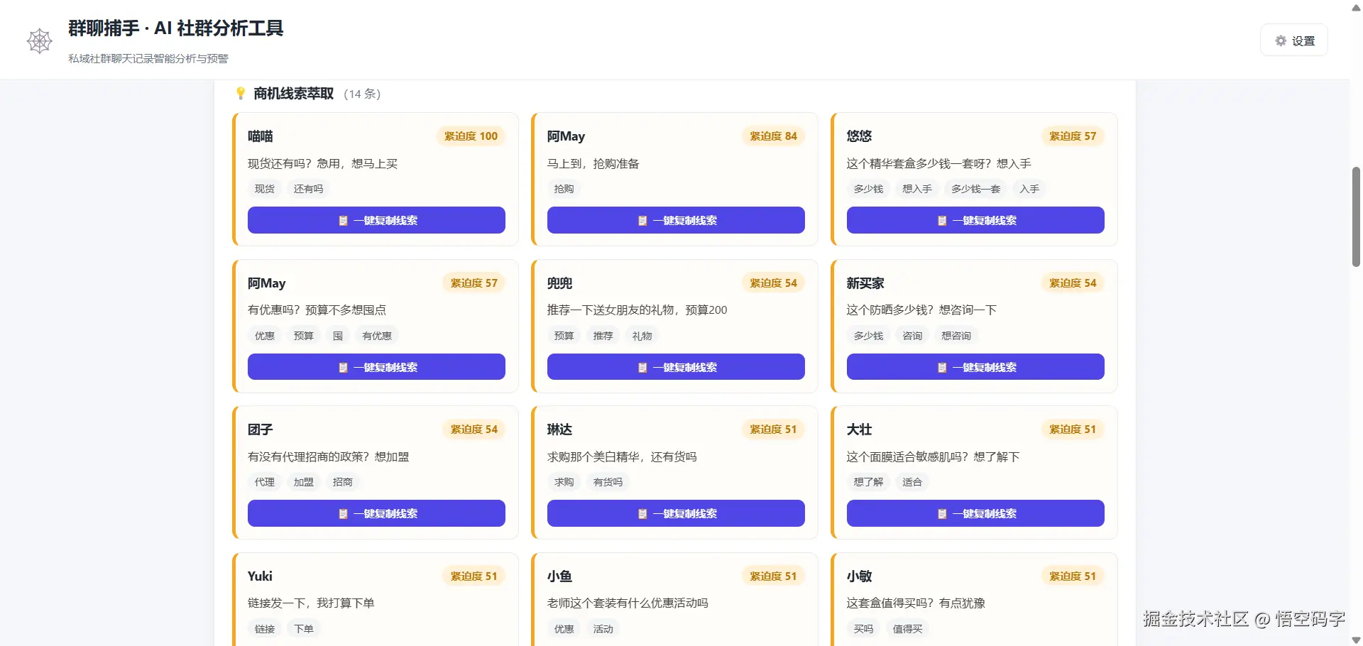Click the 下单 tag
1363x646 pixels.
point(304,629)
